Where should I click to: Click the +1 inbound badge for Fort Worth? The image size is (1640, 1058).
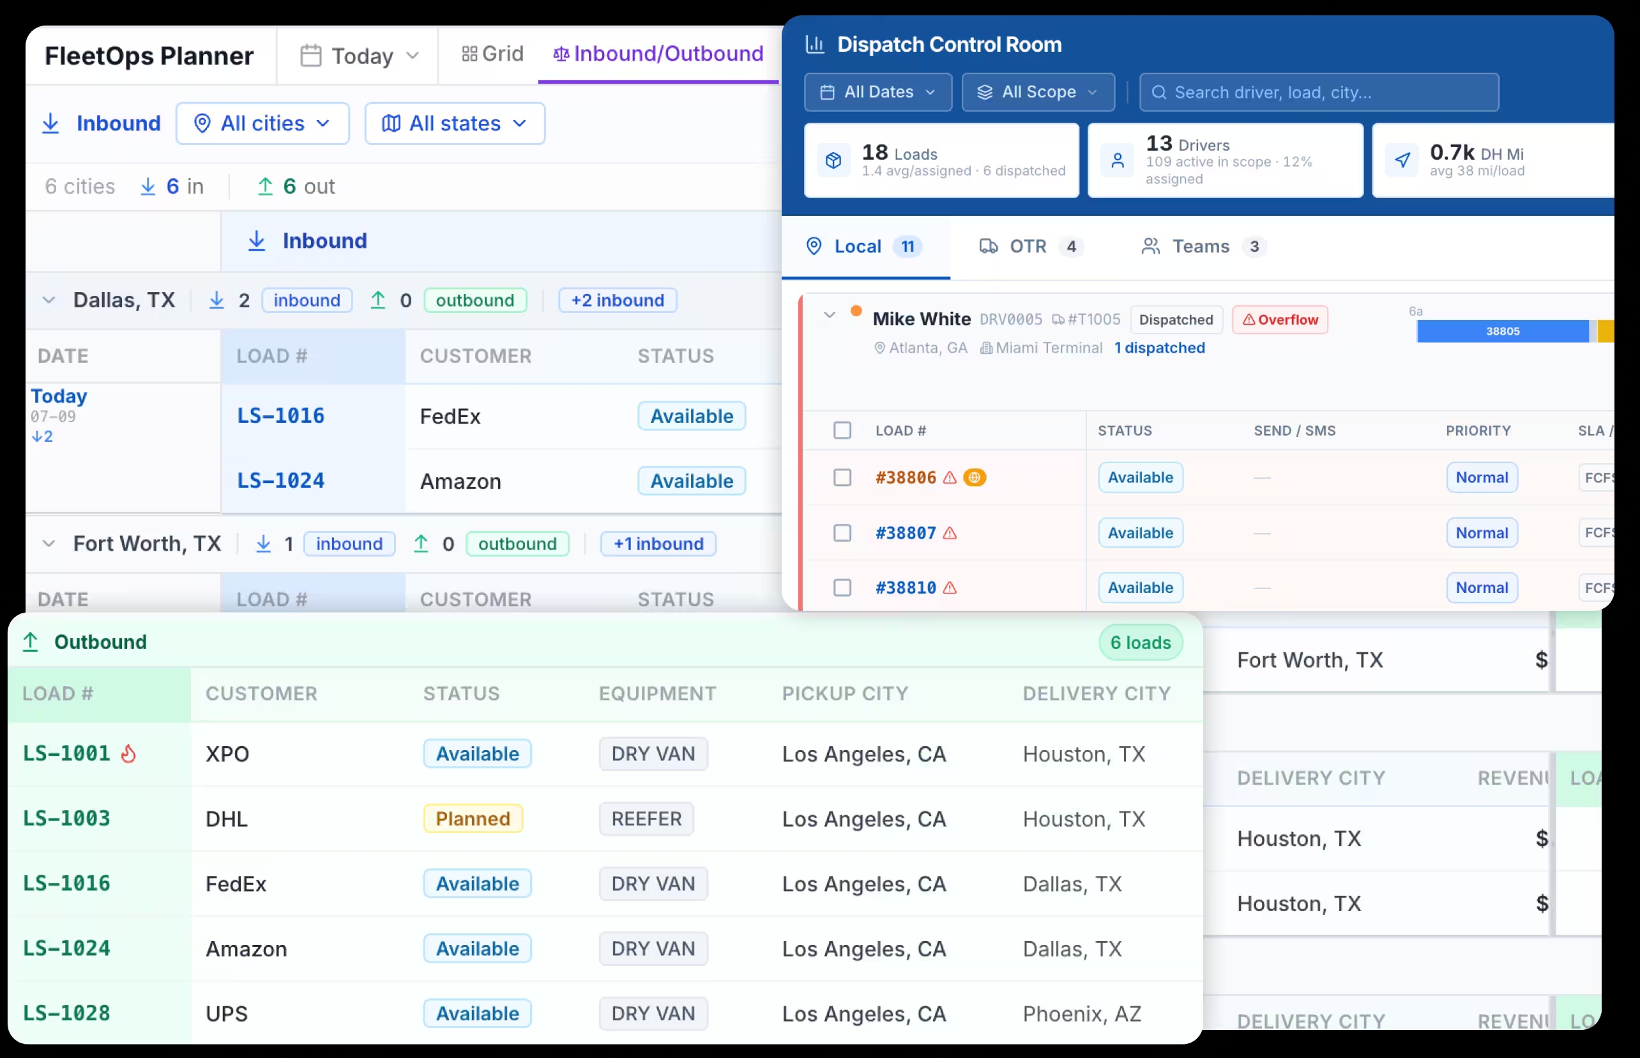(x=658, y=544)
